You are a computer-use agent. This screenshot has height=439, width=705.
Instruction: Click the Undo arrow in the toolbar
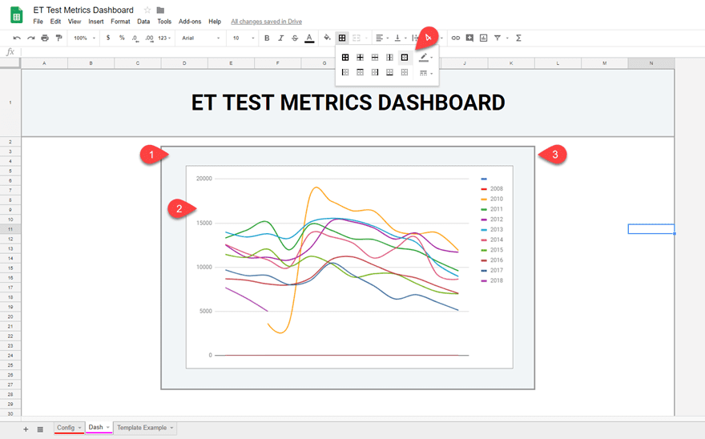click(17, 38)
